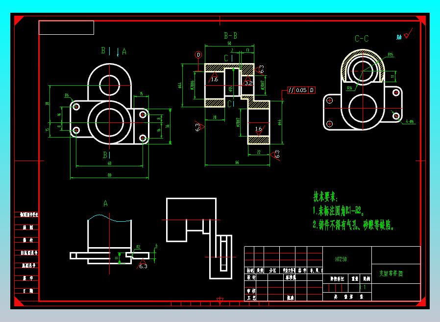Click the 审核 title block cell
The image size is (440, 322).
tap(251, 291)
